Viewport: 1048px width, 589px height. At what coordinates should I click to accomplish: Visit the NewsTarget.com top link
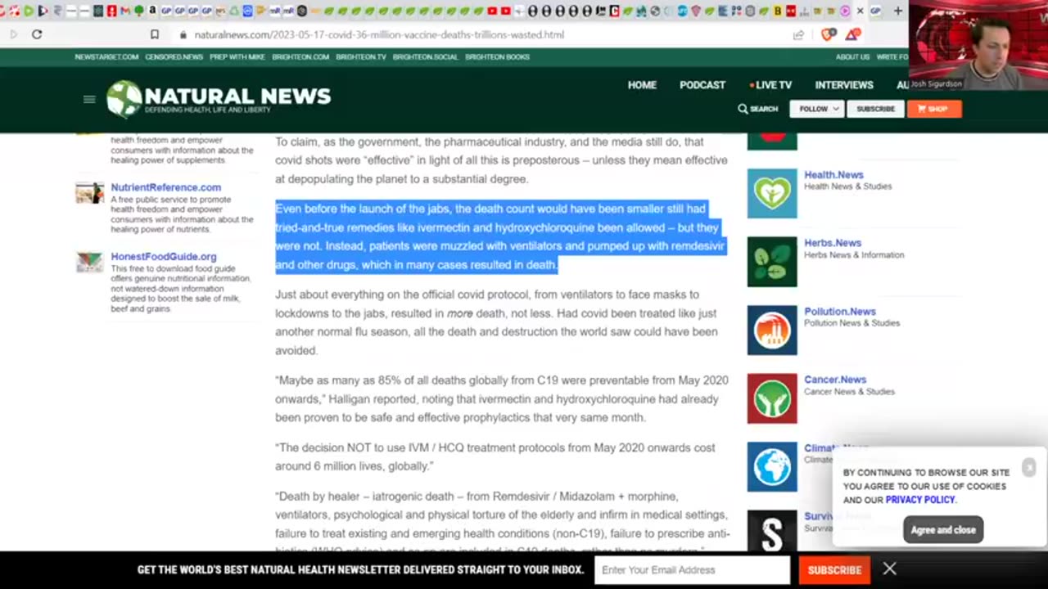(x=106, y=57)
